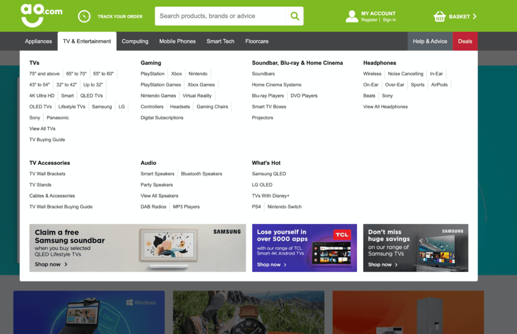Open AirPods link
This screenshot has height=334, width=517.
(x=439, y=85)
